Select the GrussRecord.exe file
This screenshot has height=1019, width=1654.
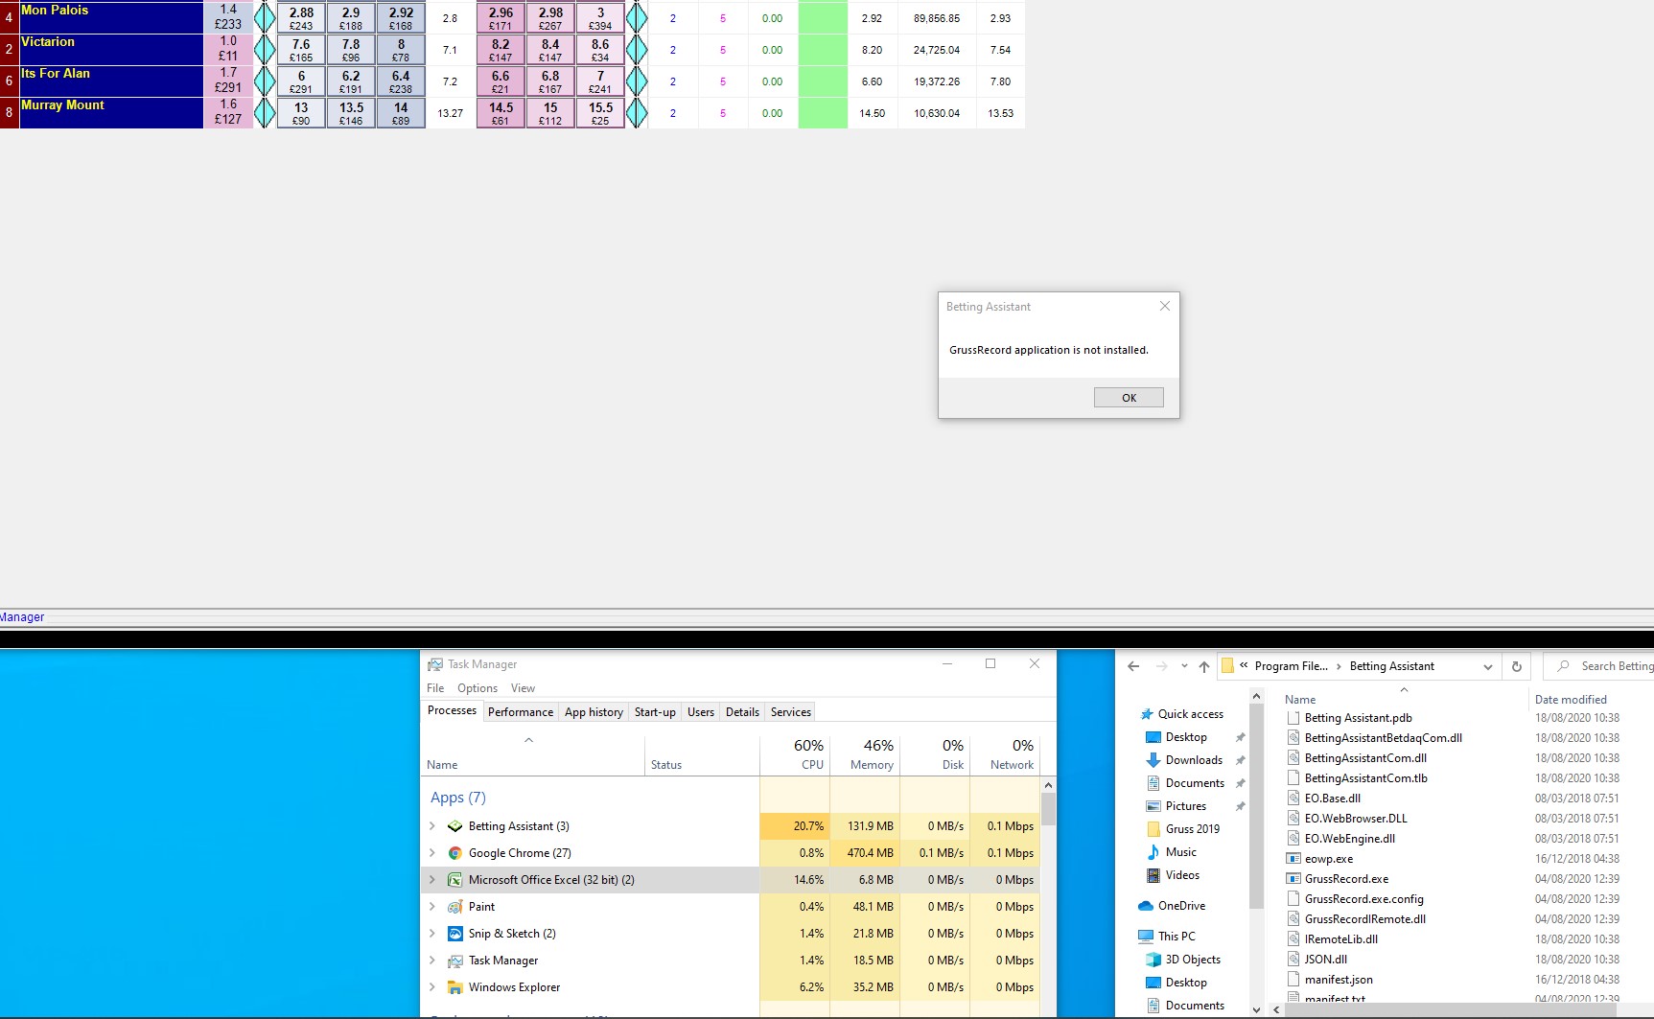point(1346,879)
